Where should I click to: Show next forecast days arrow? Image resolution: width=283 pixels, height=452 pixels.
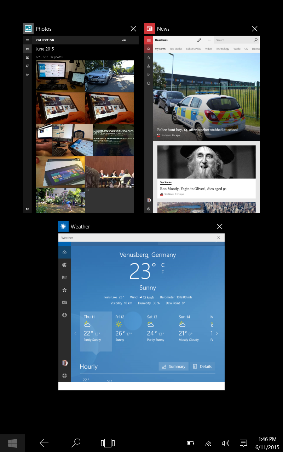pyautogui.click(x=217, y=333)
